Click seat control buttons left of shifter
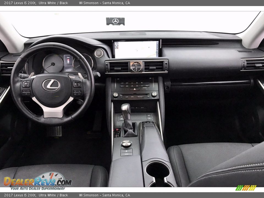 (120, 118)
